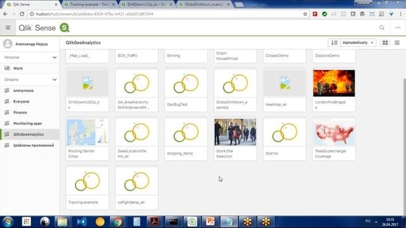Select the QlikGeoAnalytics stream
Image resolution: width=406 pixels, height=228 pixels.
point(30,134)
